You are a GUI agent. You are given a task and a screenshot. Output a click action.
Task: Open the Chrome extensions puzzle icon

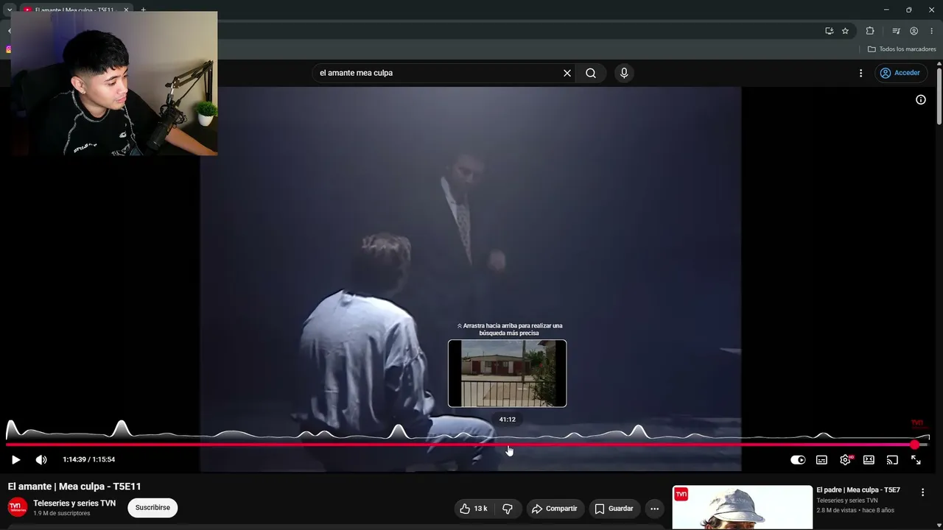tap(870, 31)
